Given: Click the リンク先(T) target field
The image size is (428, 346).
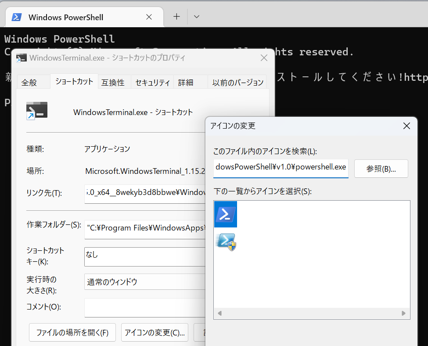Looking at the screenshot, I should (145, 194).
